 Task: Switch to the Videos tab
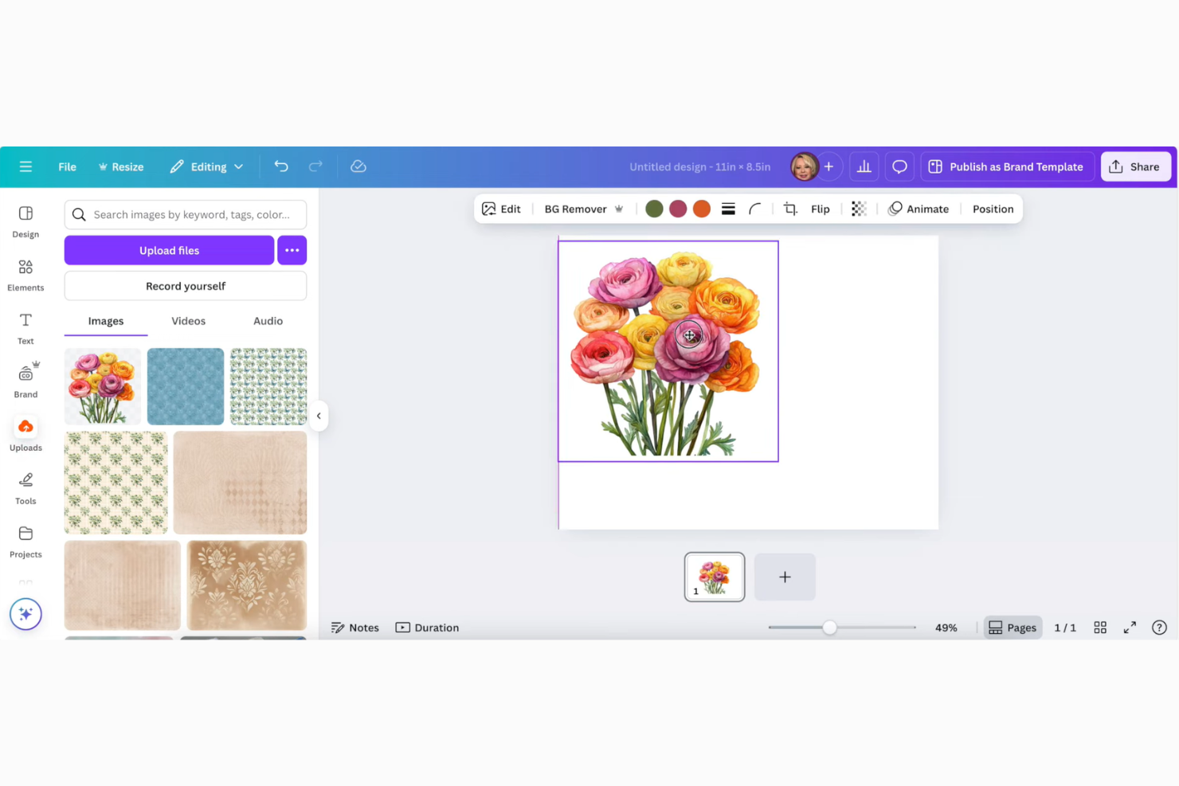189,321
